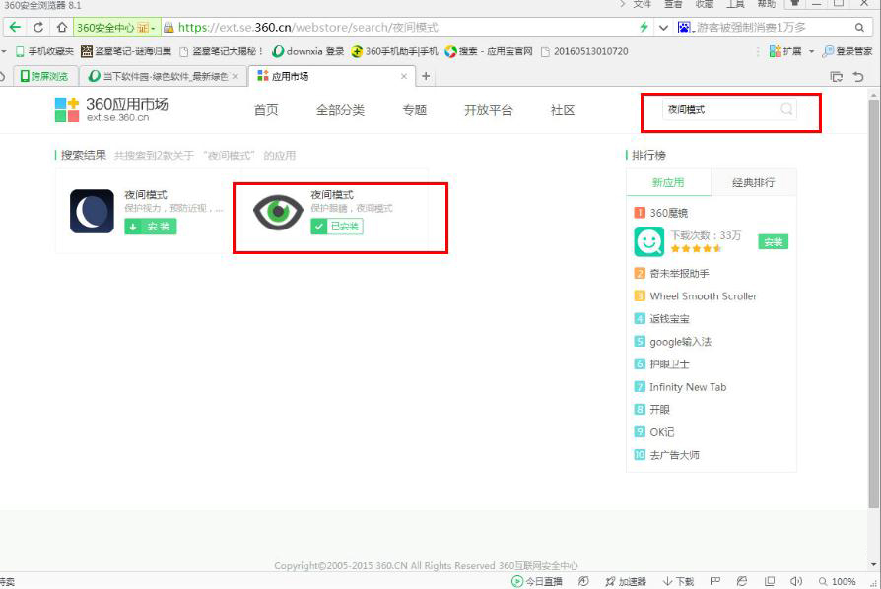This screenshot has width=881, height=589.
Task: Click the browser back arrow button
Action: tap(15, 28)
